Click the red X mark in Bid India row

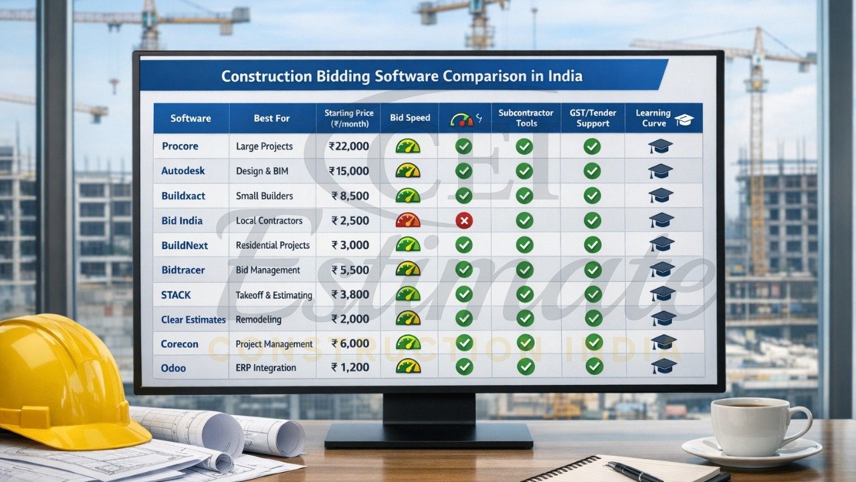tap(464, 220)
